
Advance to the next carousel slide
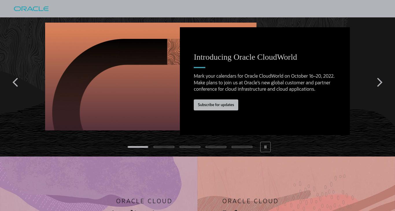[380, 82]
